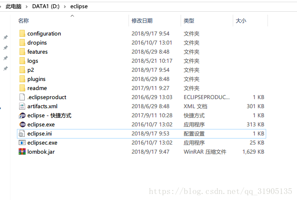This screenshot has width=297, height=200.
Task: Click the 2016/6/29 13:03 date cell
Action: [152, 97]
